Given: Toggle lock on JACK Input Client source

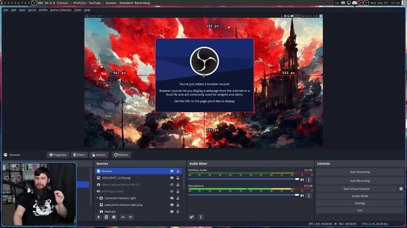Looking at the screenshot, I should click(178, 191).
